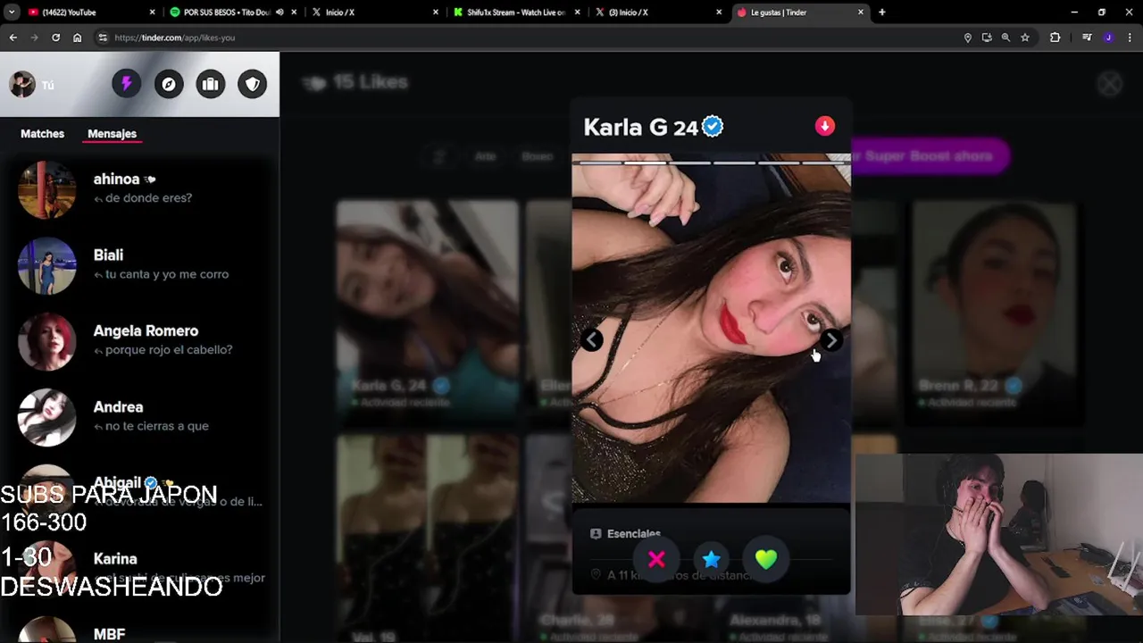Close the YouTube browser tab
Viewport: 1143px width, 643px height.
tap(152, 13)
